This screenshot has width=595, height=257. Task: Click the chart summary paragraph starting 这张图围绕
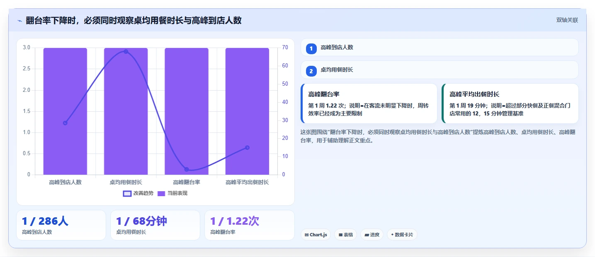click(x=437, y=136)
